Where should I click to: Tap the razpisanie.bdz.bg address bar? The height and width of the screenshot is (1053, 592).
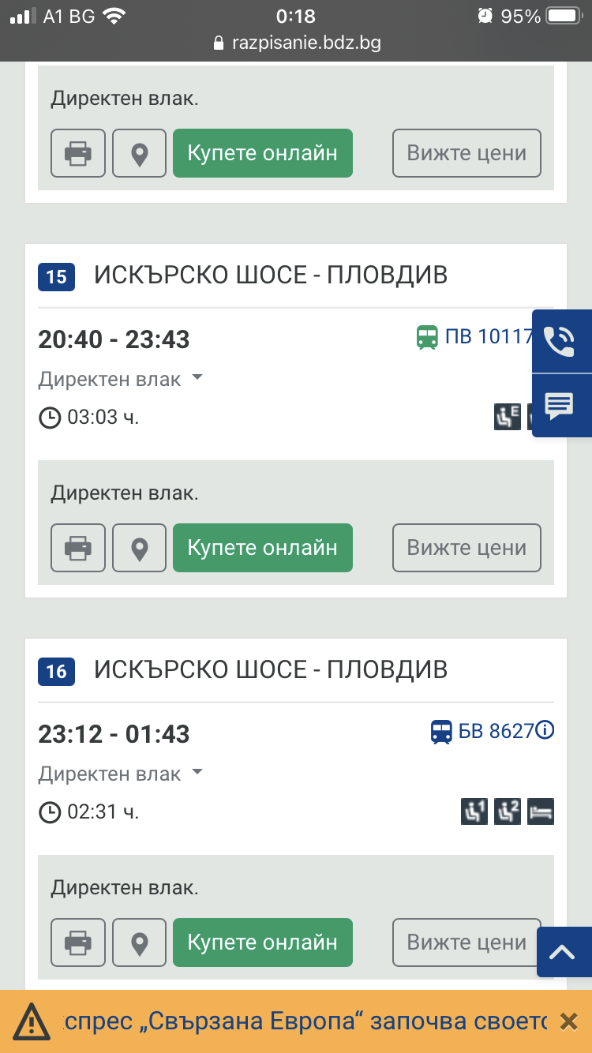coord(296,43)
